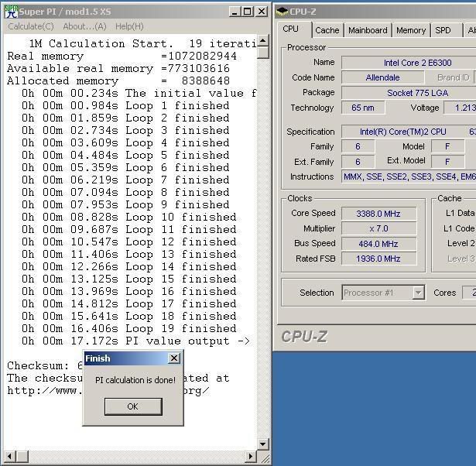The width and height of the screenshot is (476, 466).
Task: Open the Memory tab in CPU-Z
Action: 411,30
